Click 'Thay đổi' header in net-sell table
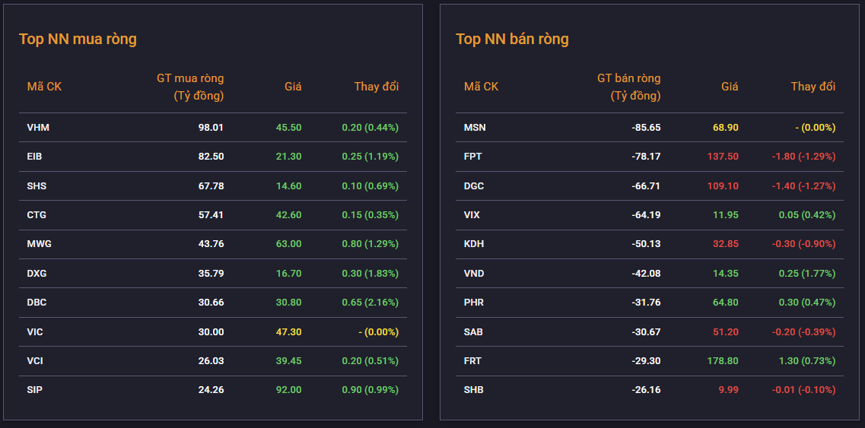Viewport: 865px width, 428px height. click(813, 87)
